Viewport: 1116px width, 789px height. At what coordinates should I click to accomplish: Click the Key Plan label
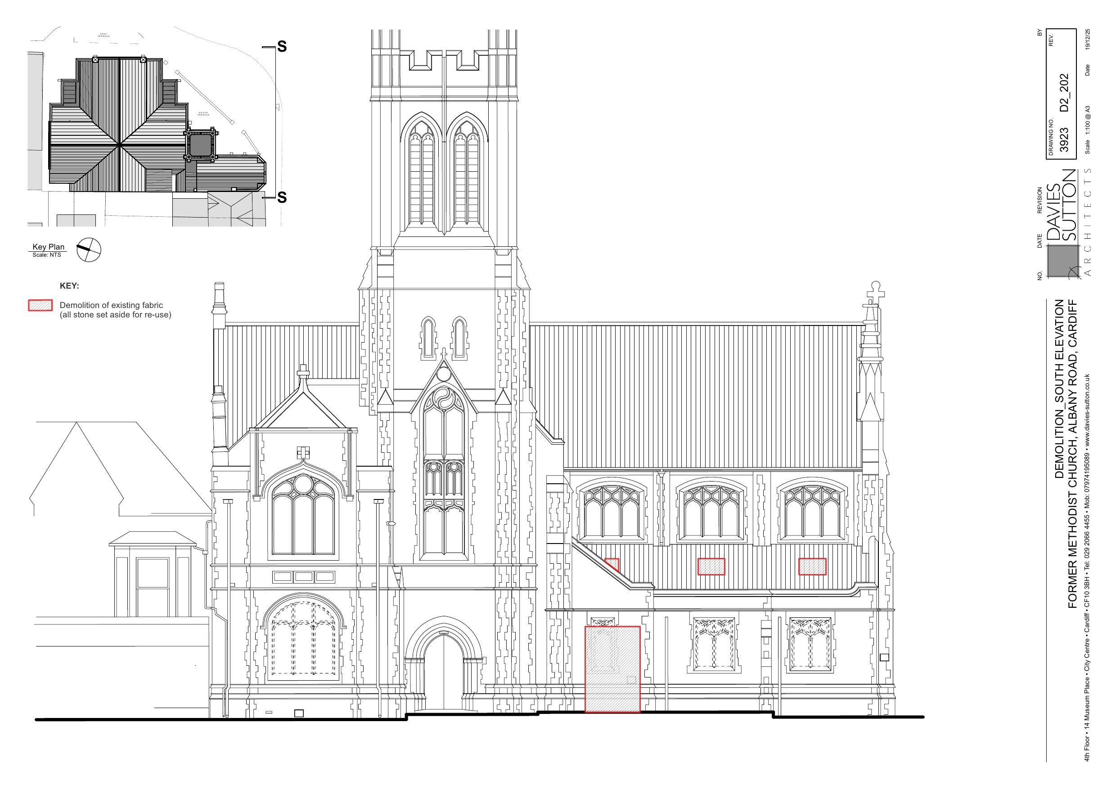tap(48, 247)
